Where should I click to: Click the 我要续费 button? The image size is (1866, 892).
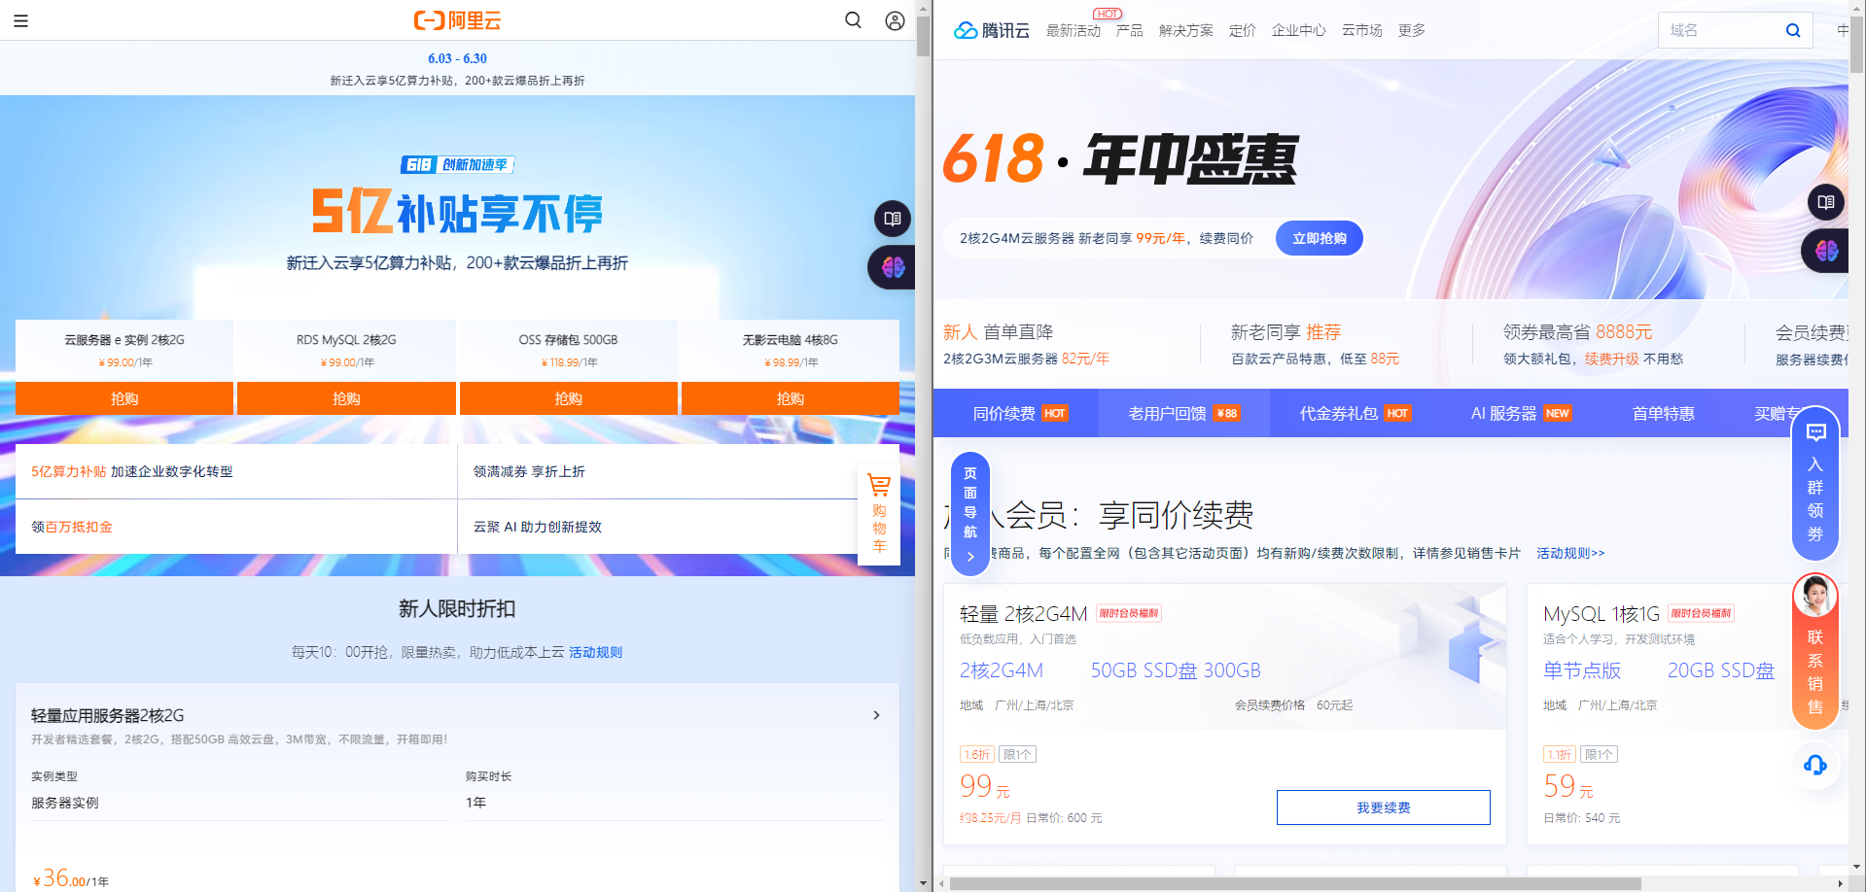[1382, 806]
